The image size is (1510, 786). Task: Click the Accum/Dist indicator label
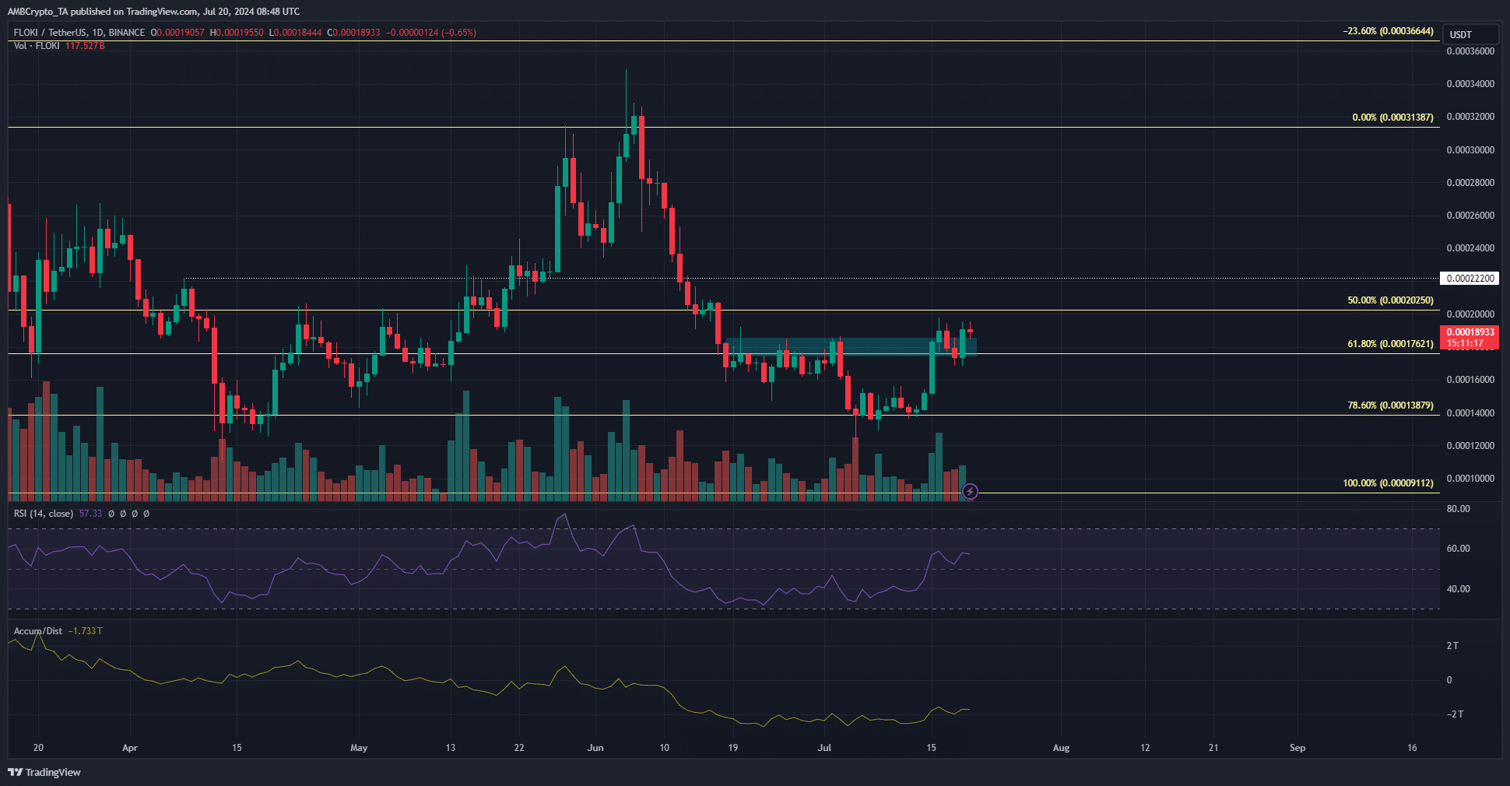pos(37,631)
